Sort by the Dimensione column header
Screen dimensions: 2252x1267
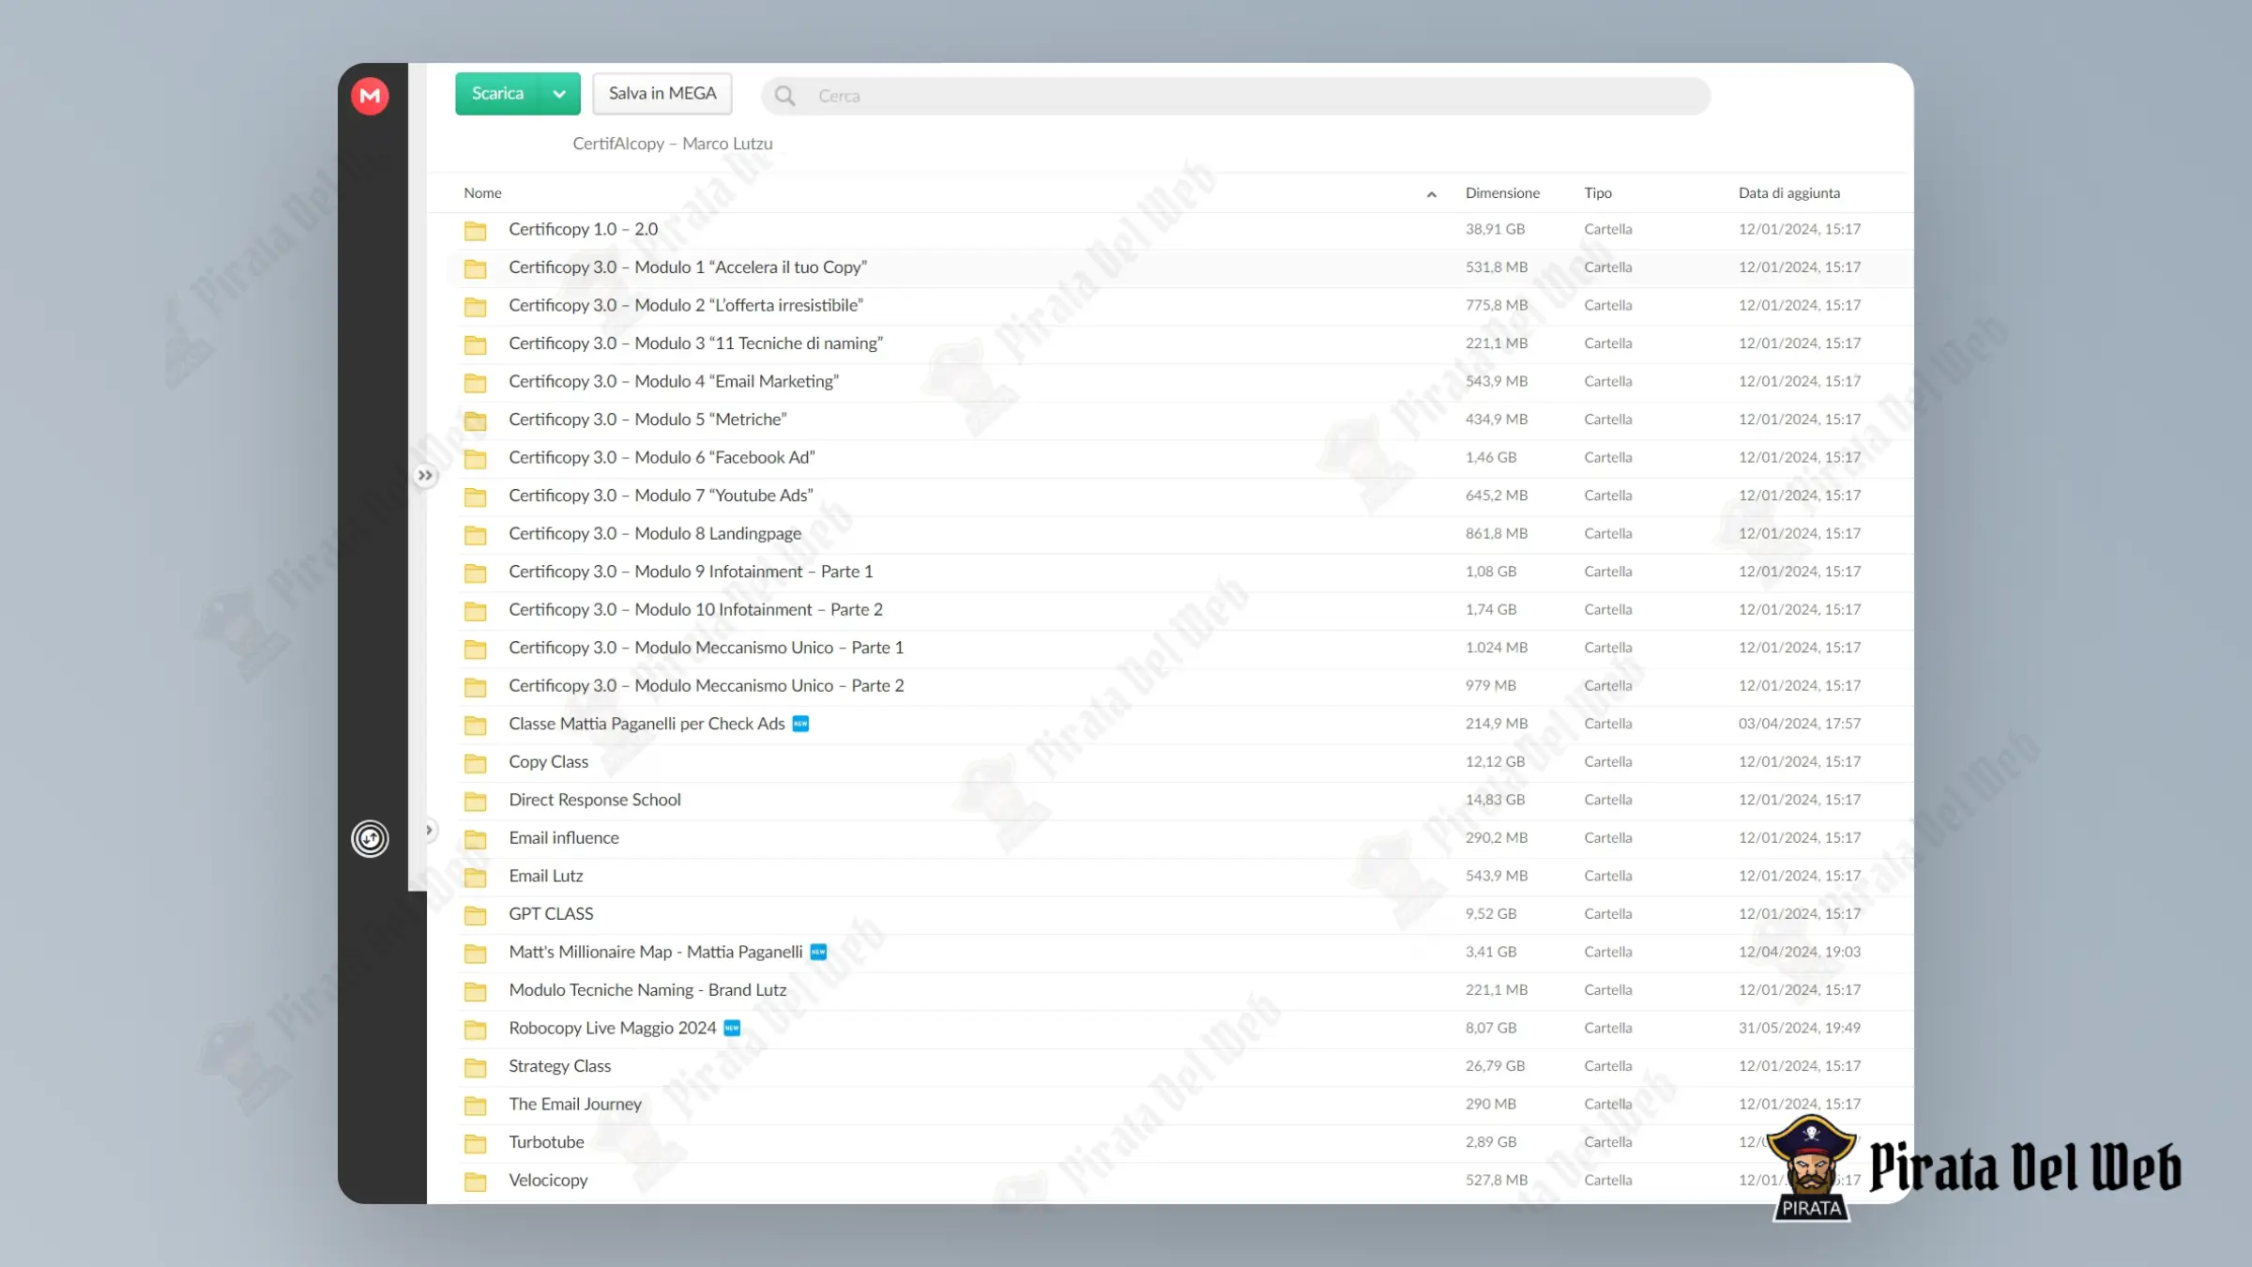coord(1502,193)
